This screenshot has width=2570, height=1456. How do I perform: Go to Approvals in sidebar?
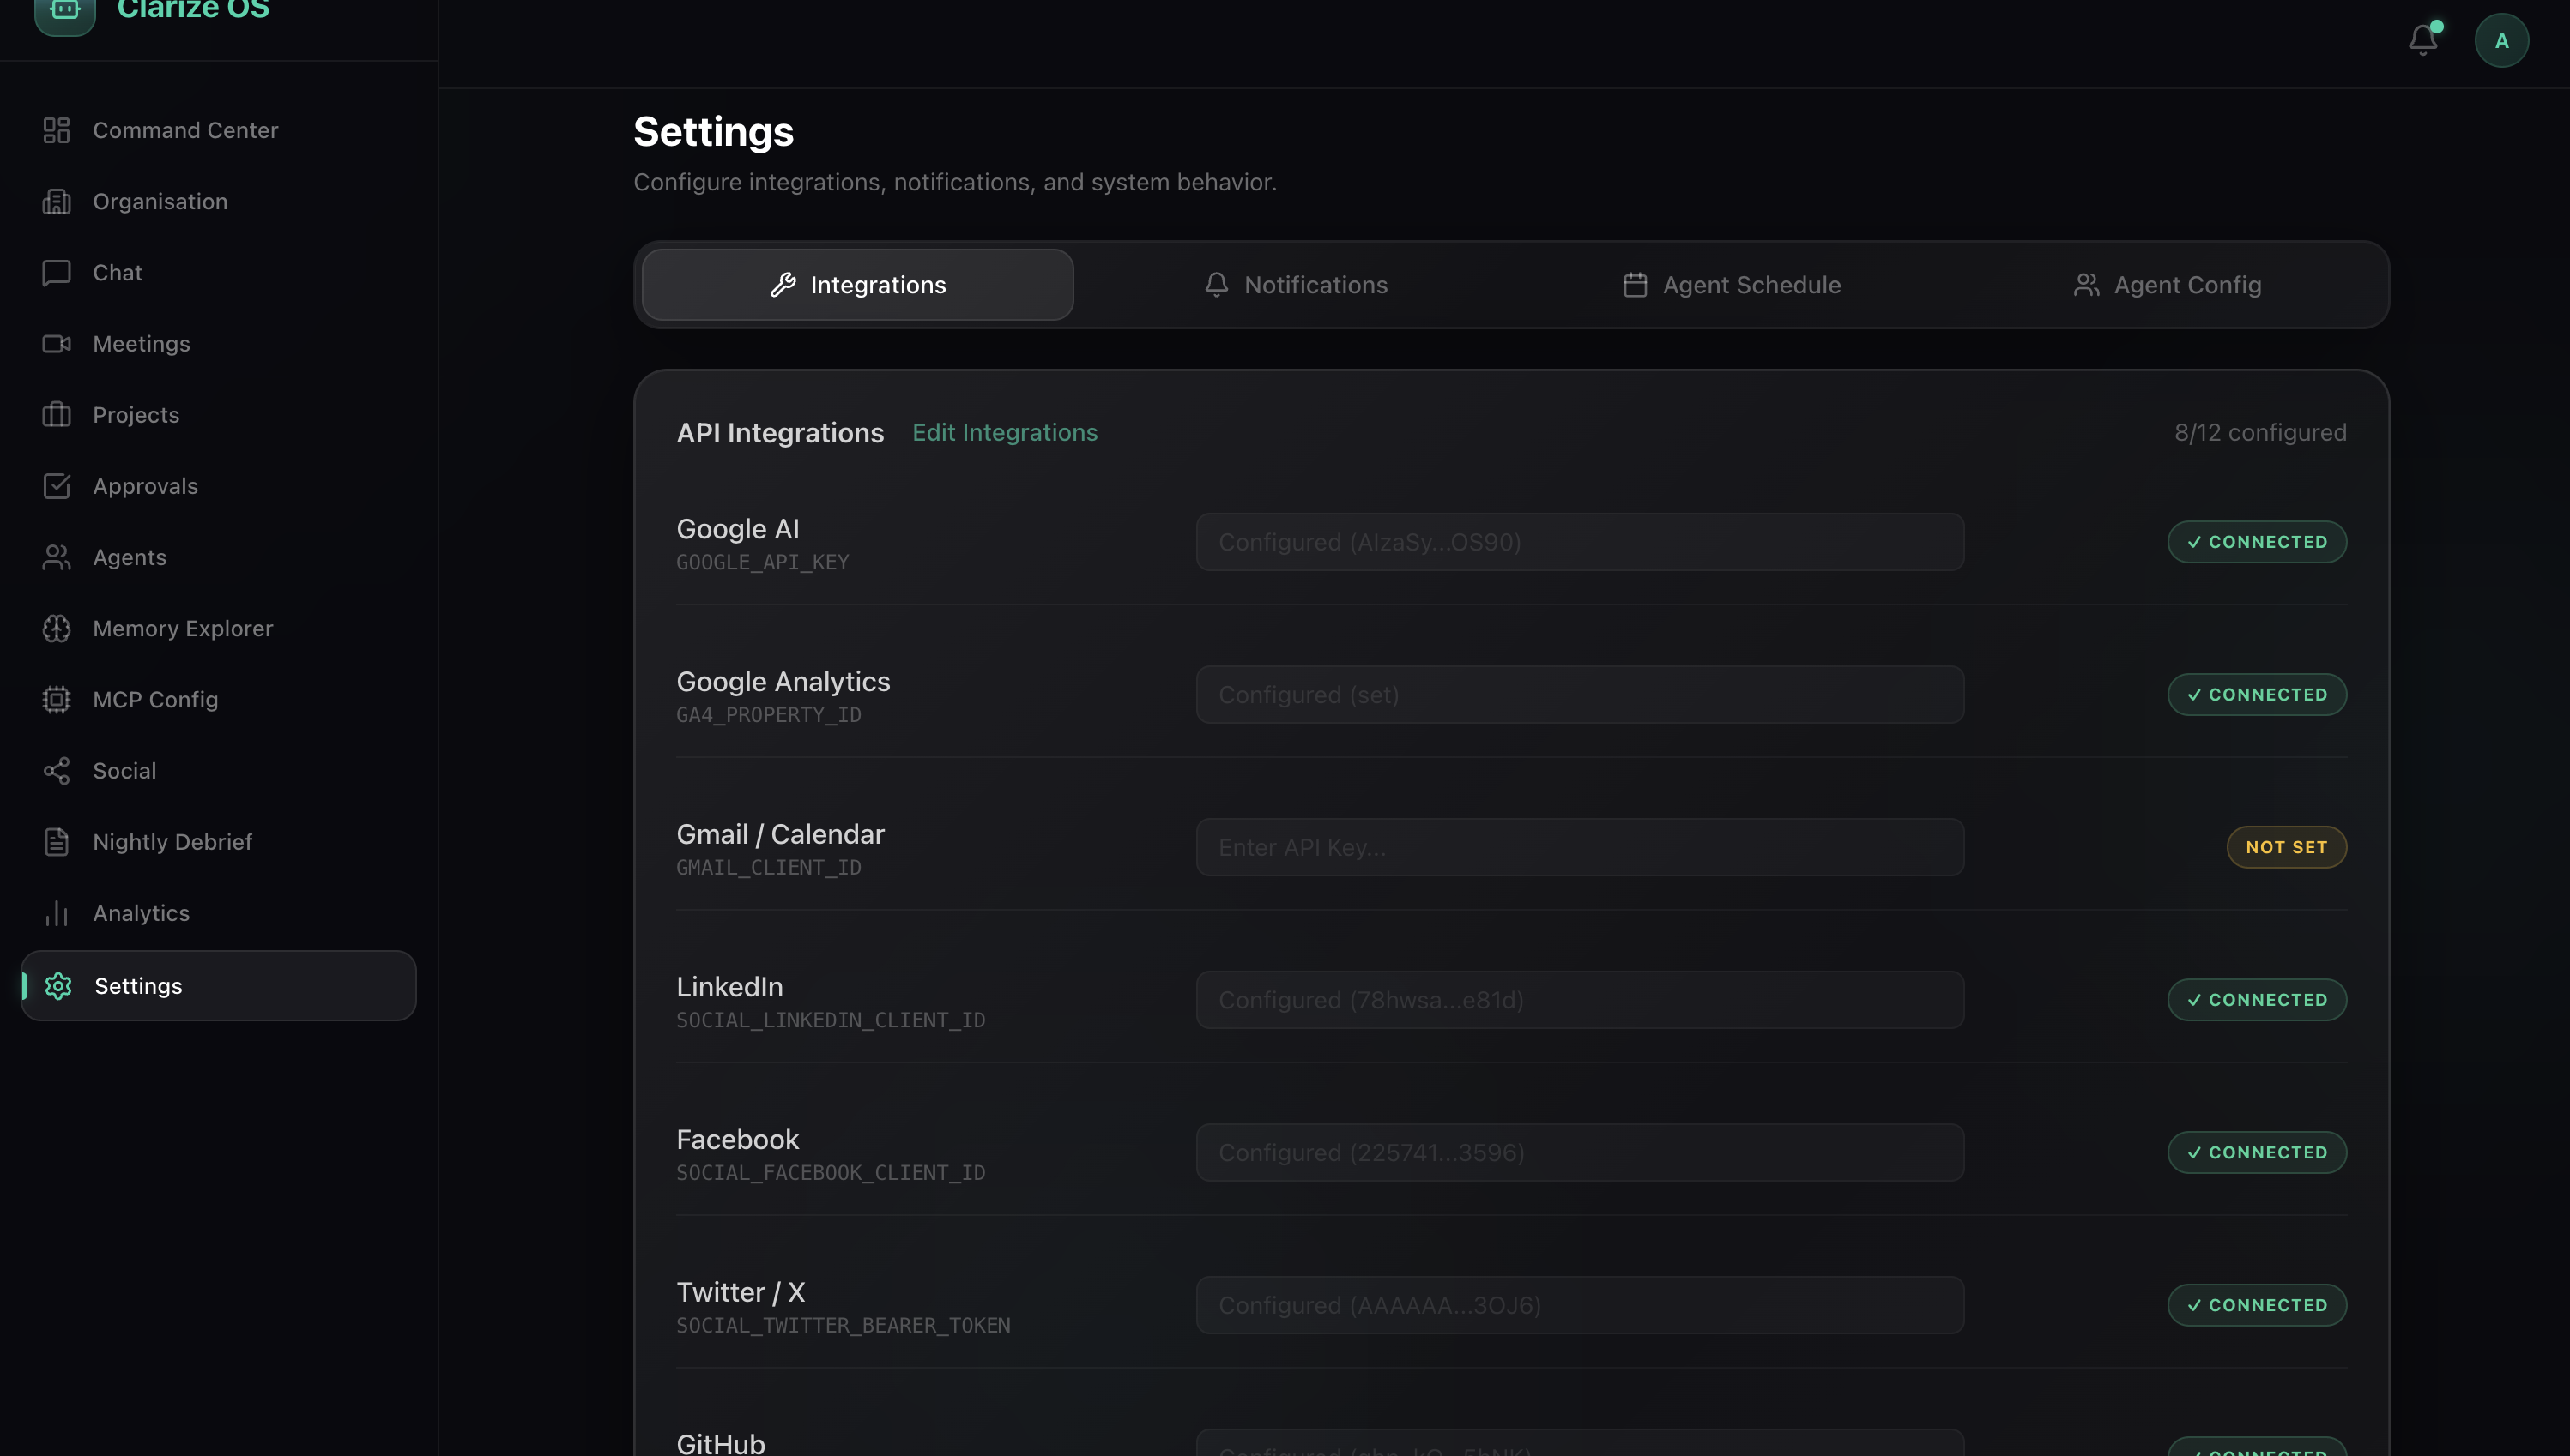145,486
